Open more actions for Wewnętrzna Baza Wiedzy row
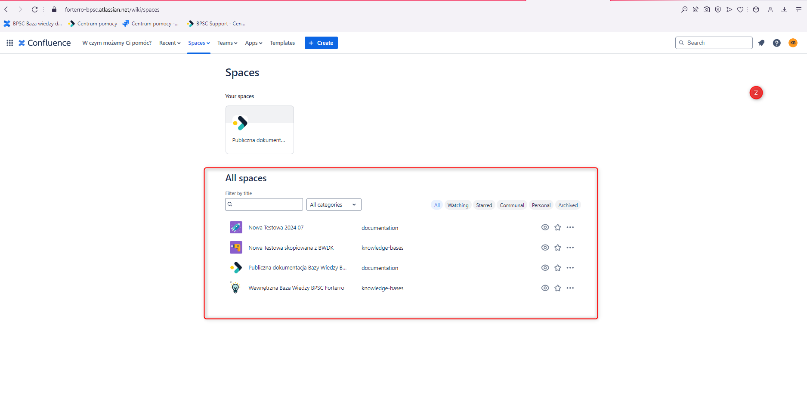The height and width of the screenshot is (406, 807). coord(570,288)
